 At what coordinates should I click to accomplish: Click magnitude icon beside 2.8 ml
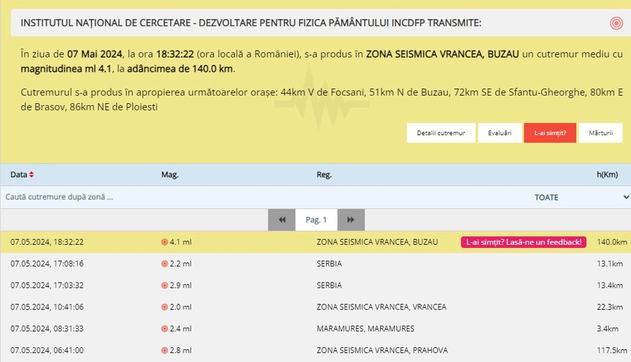(x=165, y=351)
